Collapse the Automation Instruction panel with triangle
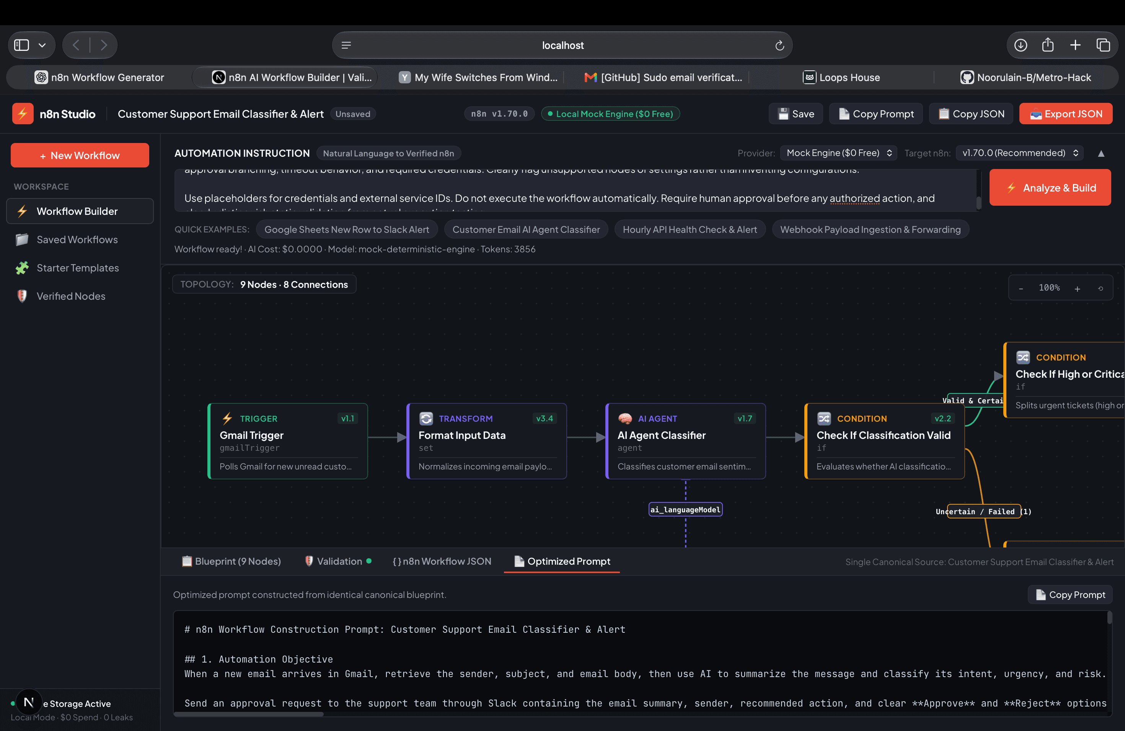The image size is (1125, 731). [x=1101, y=153]
